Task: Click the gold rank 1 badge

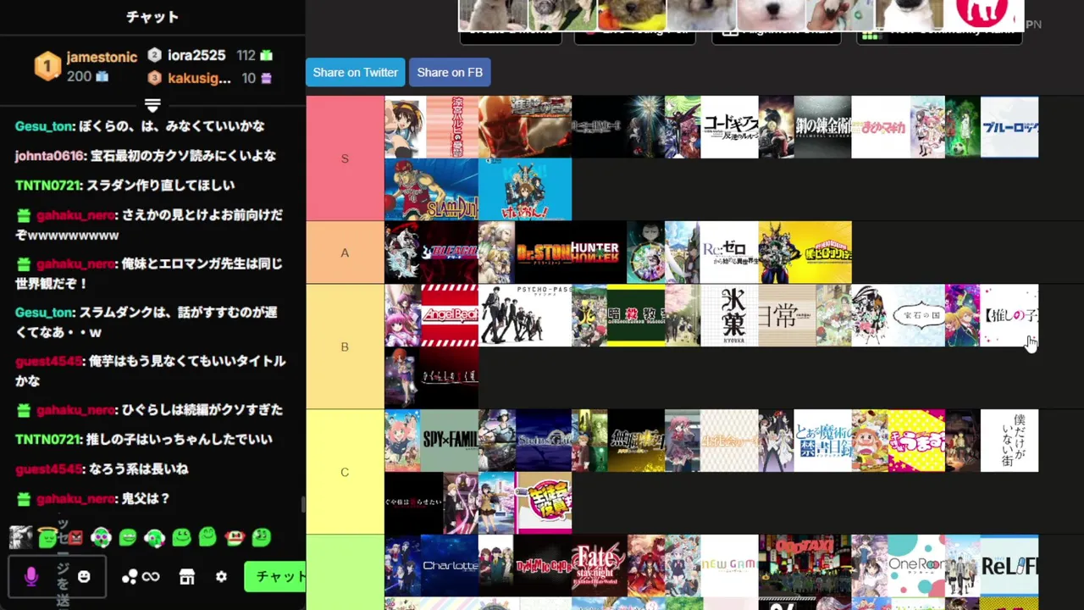Action: tap(47, 66)
